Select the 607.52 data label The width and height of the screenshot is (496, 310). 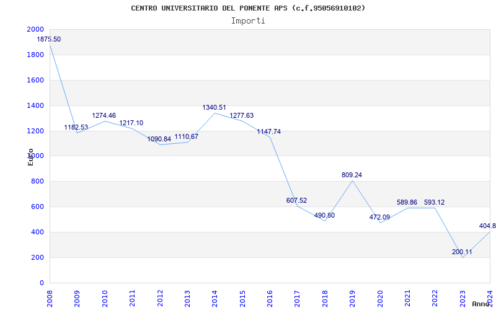click(296, 200)
